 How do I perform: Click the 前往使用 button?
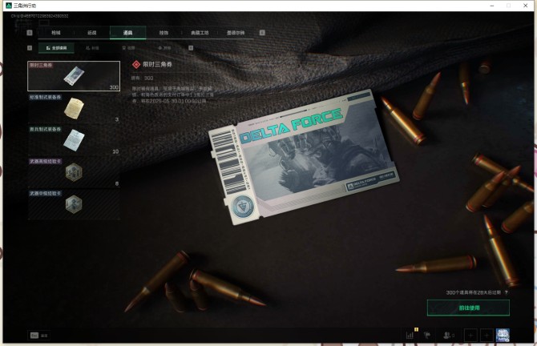pos(468,308)
